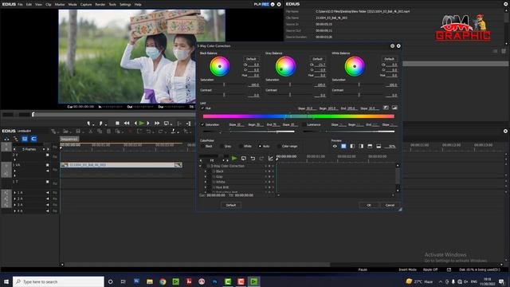This screenshot has width=510, height=287.
Task: Expand the Gray keyframe row
Action: 206,177
